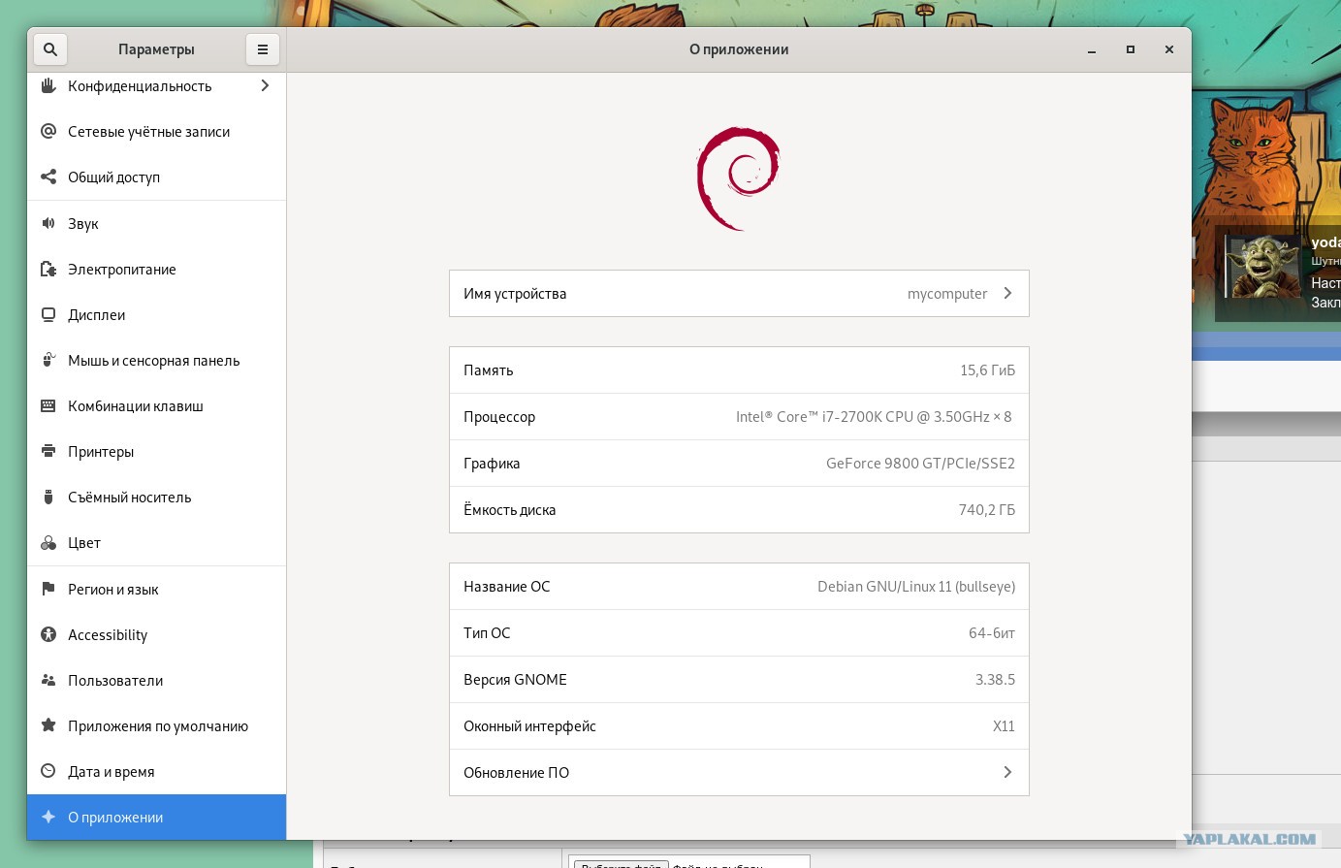Open device name row chevron

(1007, 293)
